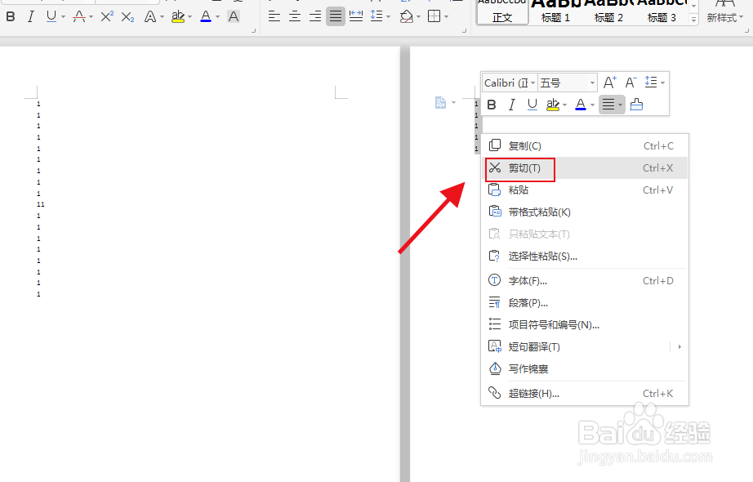Toggle italic in the mini toolbar
Screen dimensions: 753x482
512,104
